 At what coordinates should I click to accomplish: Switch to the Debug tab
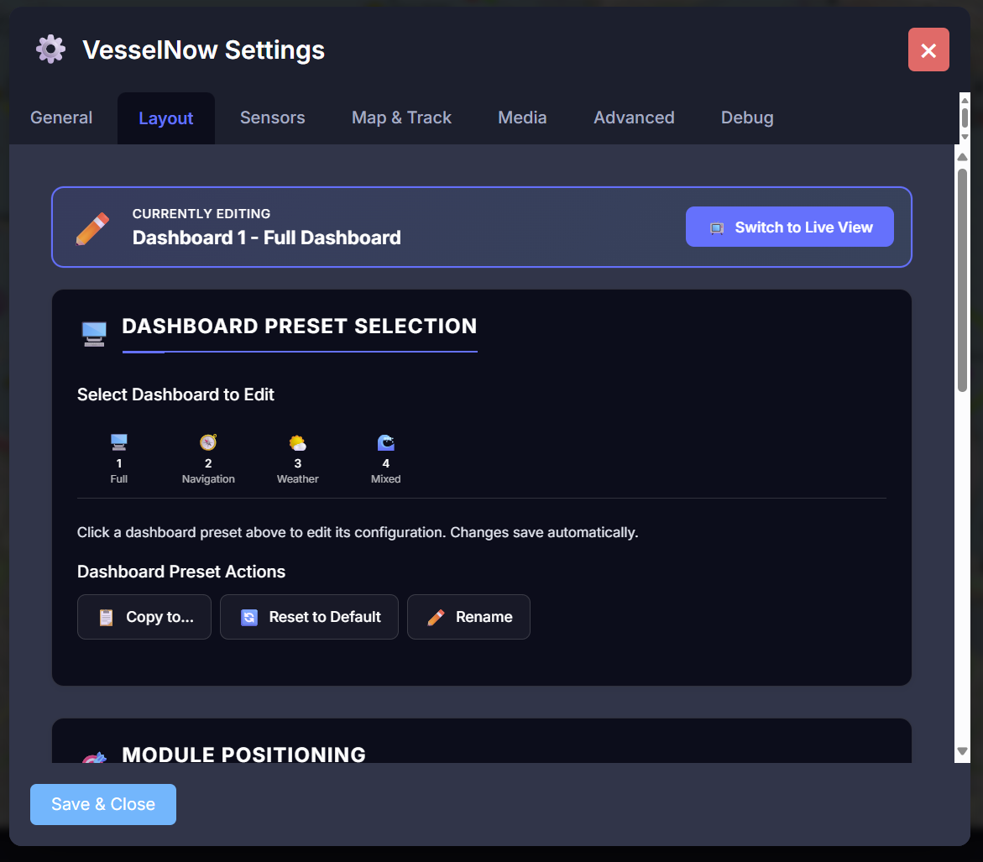click(746, 118)
